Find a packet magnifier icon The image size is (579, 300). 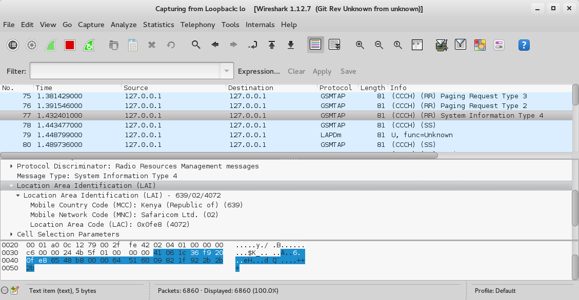[x=196, y=45]
